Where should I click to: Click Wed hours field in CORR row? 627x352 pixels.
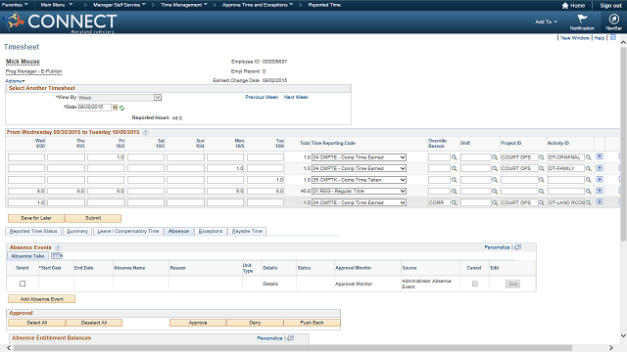(26, 202)
